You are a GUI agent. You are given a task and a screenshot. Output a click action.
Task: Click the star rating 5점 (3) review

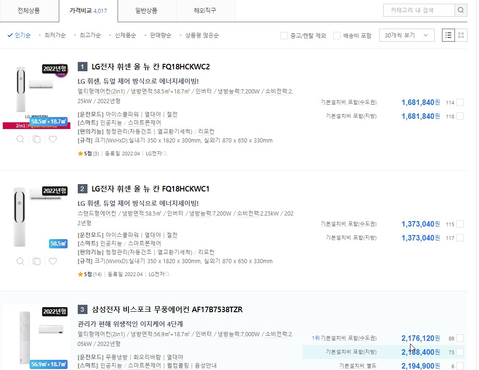click(88, 154)
